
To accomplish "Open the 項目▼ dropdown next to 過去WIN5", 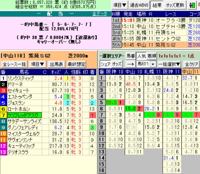I will pyautogui.click(x=120, y=5).
